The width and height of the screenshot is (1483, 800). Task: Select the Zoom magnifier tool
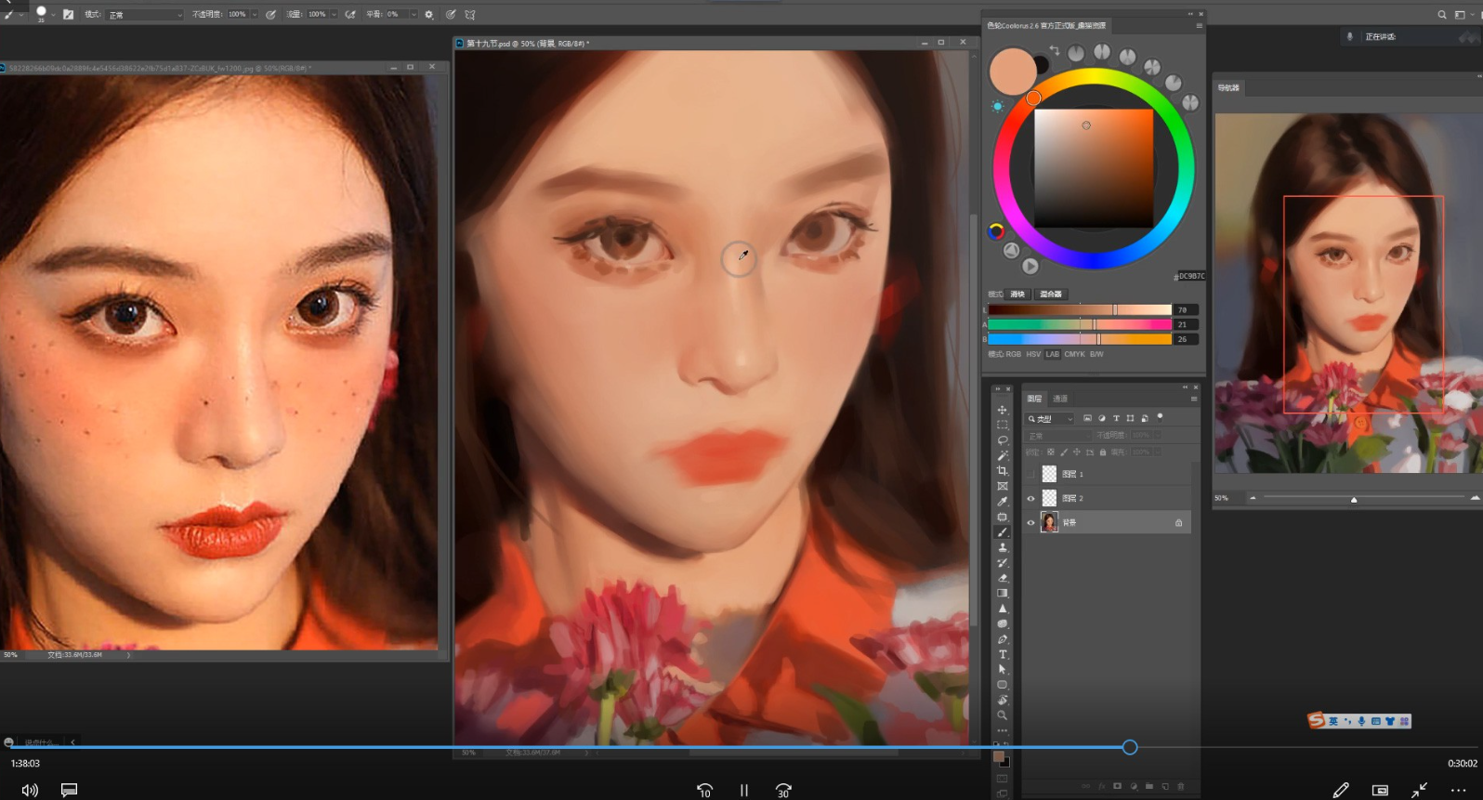point(1002,715)
